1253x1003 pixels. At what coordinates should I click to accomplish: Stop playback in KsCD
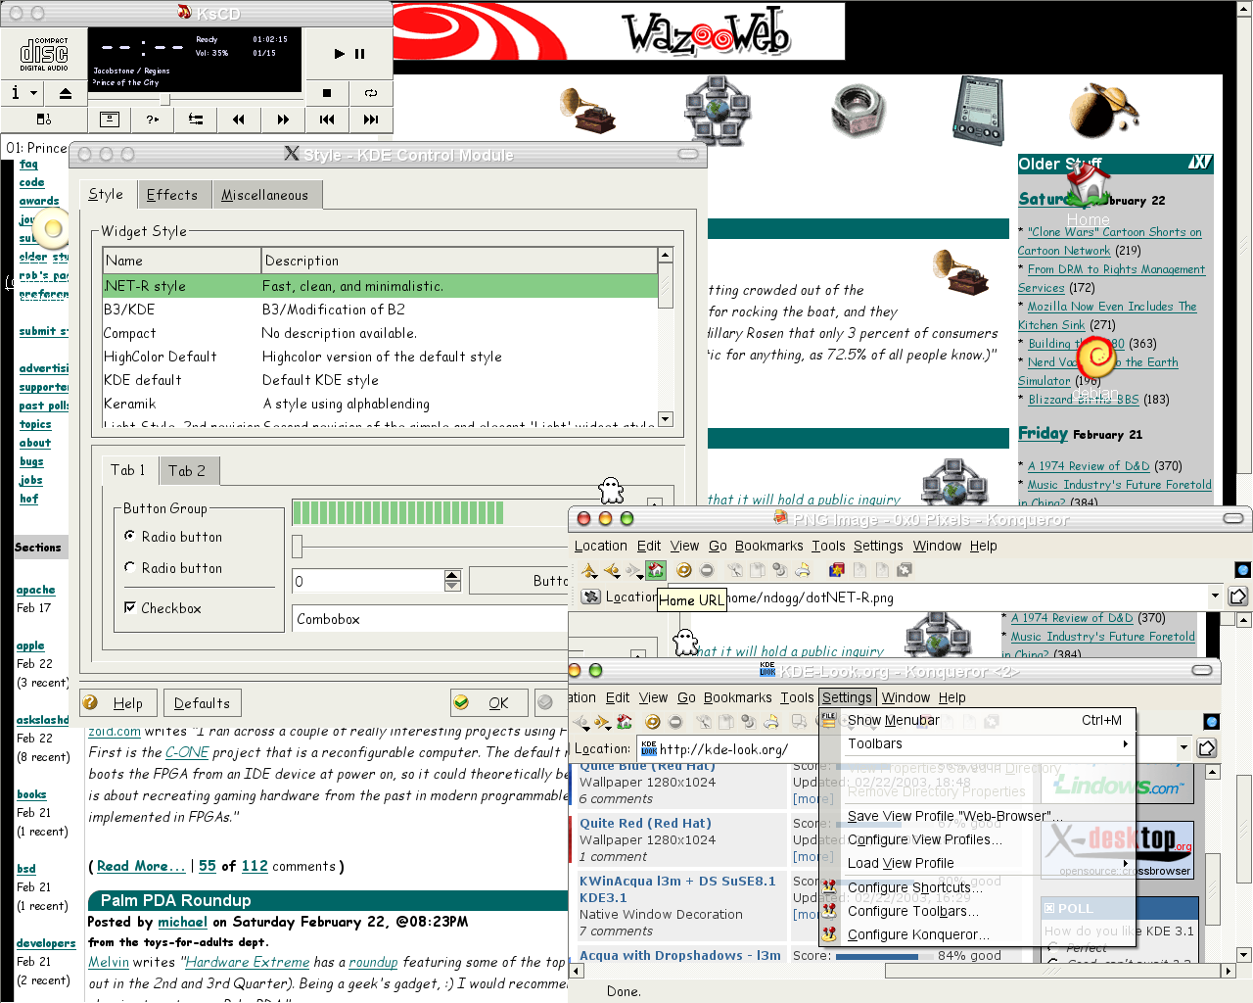pyautogui.click(x=327, y=93)
